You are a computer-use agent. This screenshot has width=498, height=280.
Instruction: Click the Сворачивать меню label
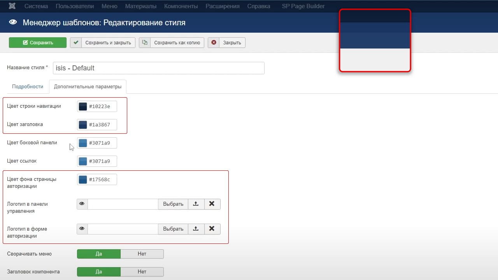[x=29, y=254]
